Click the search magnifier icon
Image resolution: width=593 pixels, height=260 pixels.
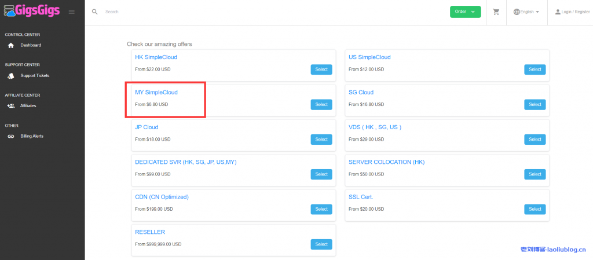[95, 12]
